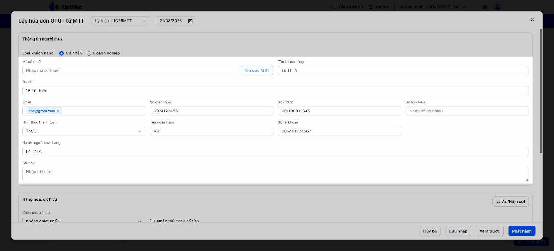This screenshot has width=554, height=251.
Task: Open settings gear in top bar
Action: [x=485, y=7]
